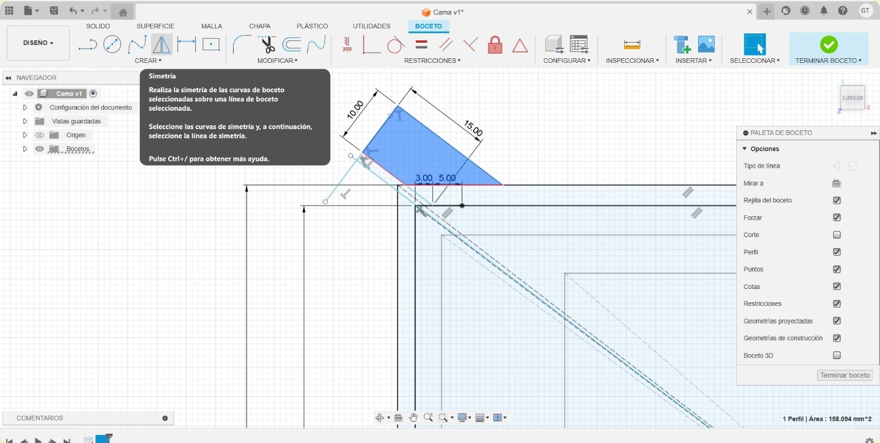Apply the parallel constraint
Image resolution: width=880 pixels, height=443 pixels.
tap(446, 44)
